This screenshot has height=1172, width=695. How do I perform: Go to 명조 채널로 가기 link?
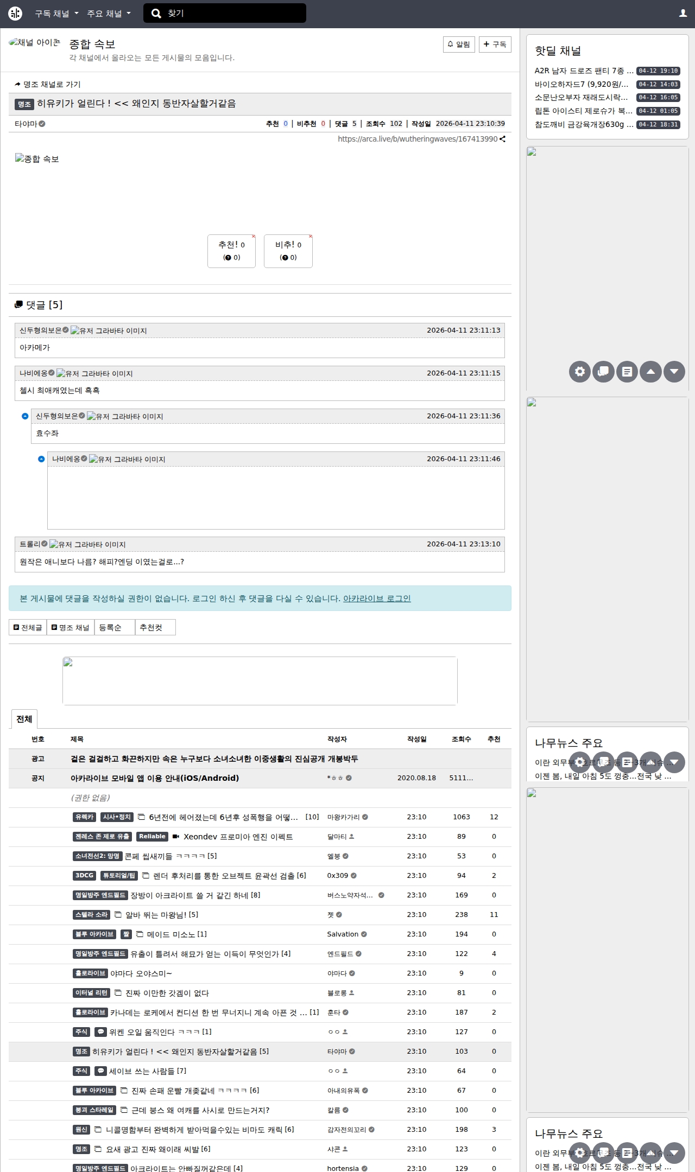(48, 85)
